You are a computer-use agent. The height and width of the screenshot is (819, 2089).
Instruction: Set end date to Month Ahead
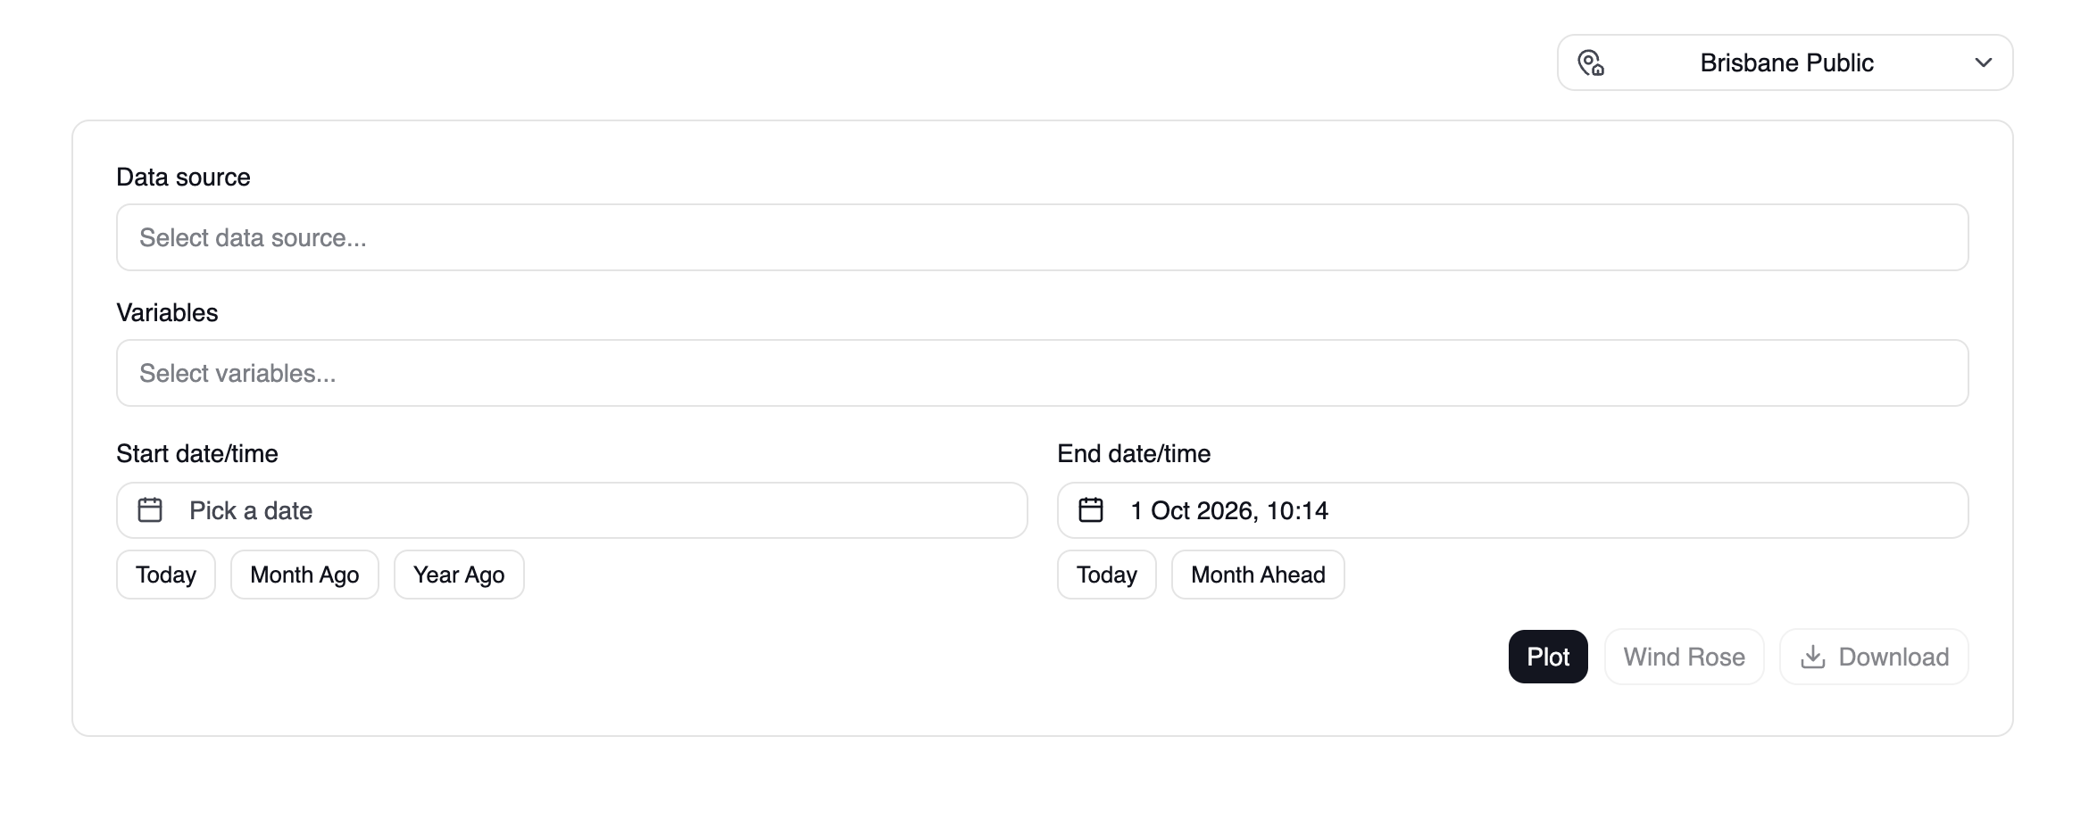pyautogui.click(x=1258, y=575)
